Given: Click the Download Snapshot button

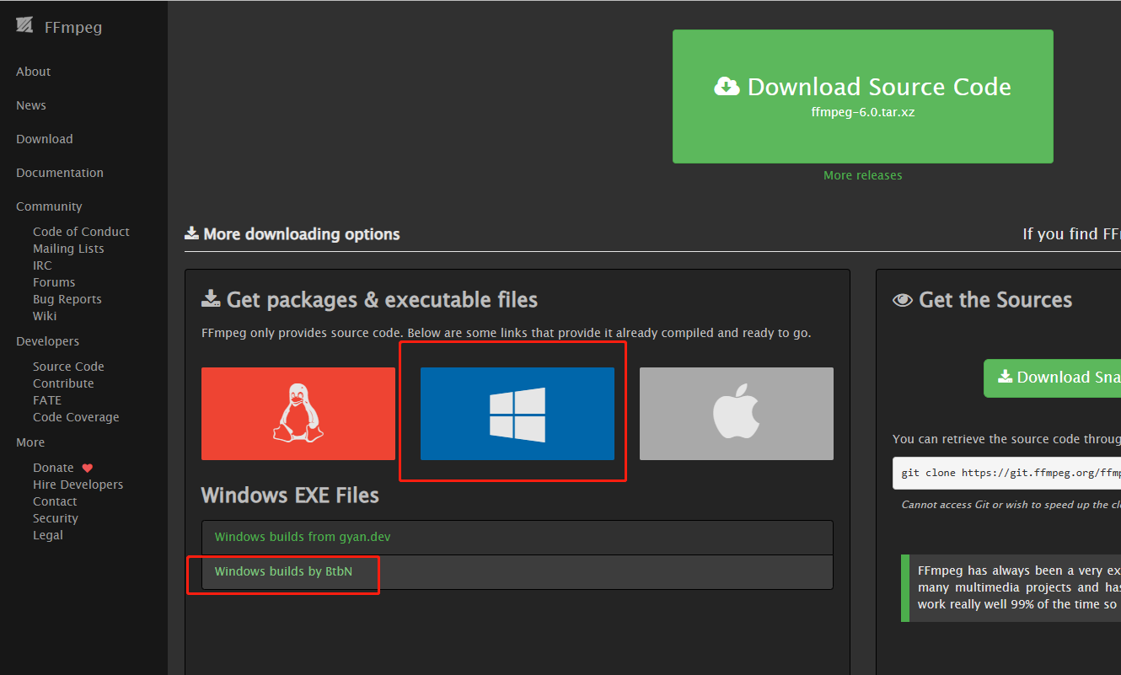Looking at the screenshot, I should (x=1053, y=378).
